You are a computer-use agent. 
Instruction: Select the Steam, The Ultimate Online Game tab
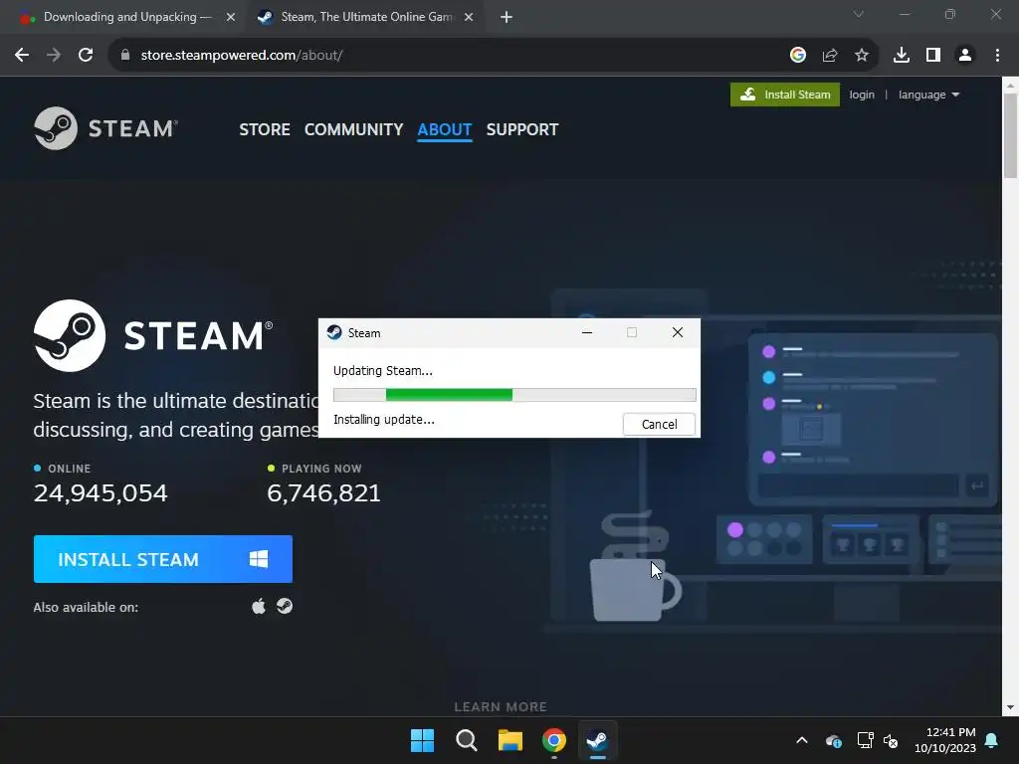point(366,17)
